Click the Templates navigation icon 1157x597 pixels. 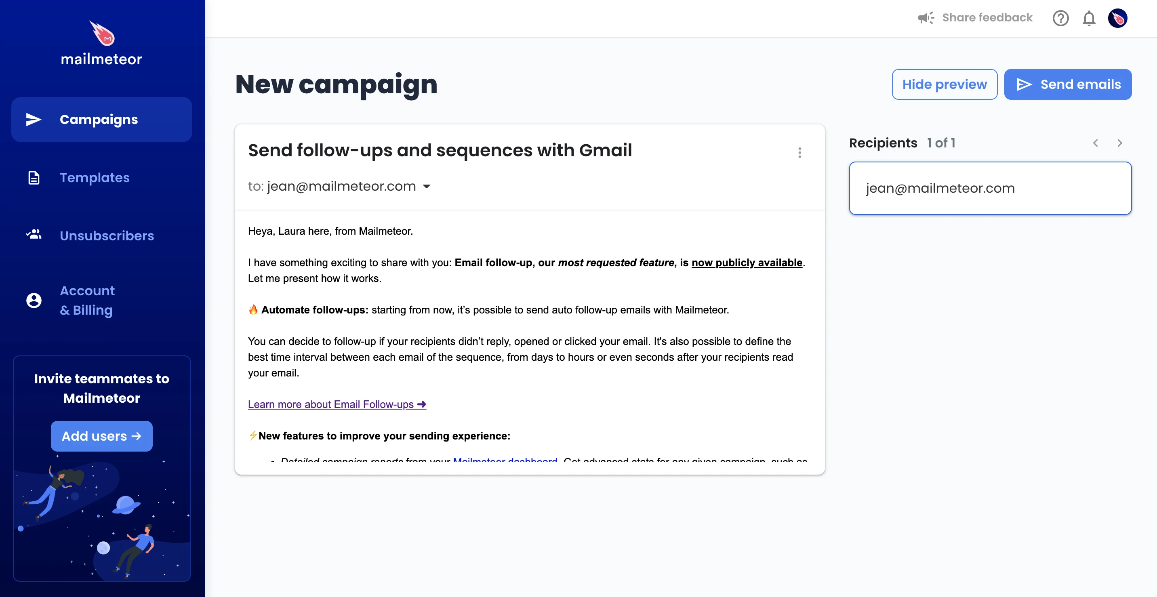pyautogui.click(x=34, y=177)
